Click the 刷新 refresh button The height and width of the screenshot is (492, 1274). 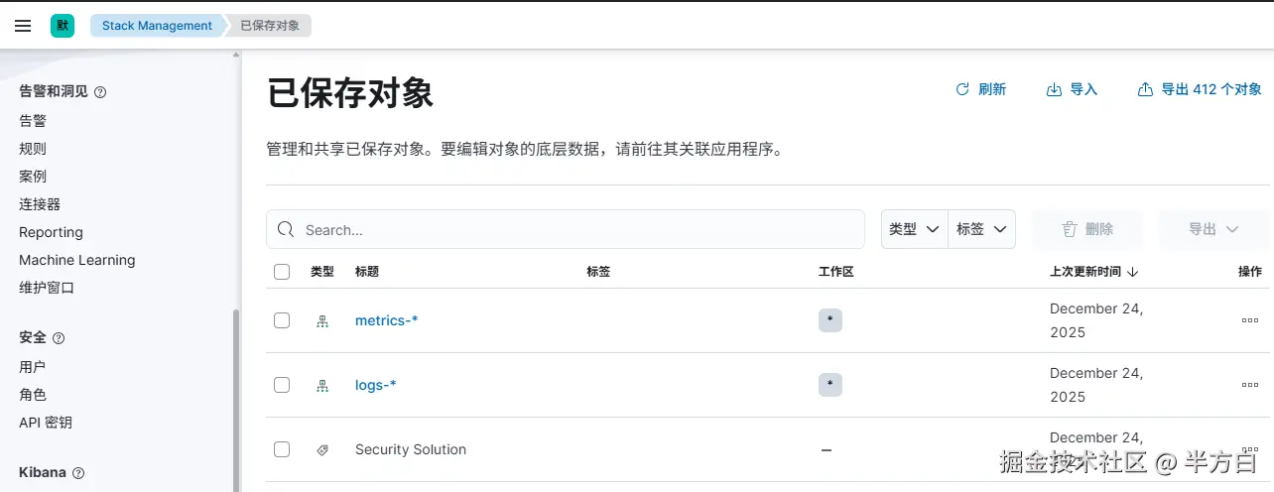980,89
